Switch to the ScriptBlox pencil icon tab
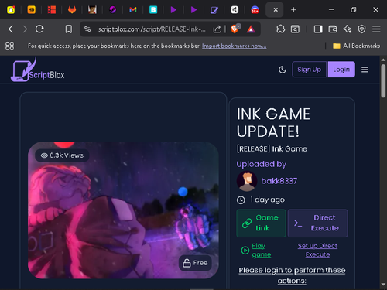Viewport: 387px width, 290px height. click(214, 10)
